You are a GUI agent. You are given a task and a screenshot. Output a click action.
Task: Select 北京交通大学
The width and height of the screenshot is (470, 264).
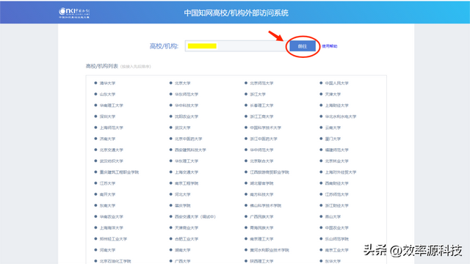coord(111,150)
